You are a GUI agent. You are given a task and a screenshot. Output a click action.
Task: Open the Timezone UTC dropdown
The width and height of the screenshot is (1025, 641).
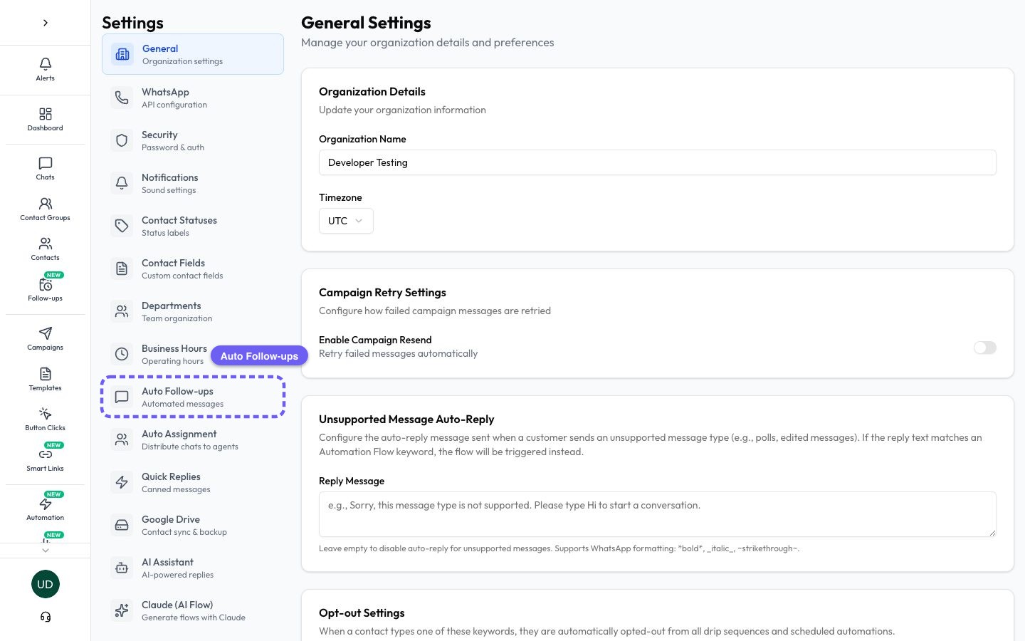tap(346, 221)
